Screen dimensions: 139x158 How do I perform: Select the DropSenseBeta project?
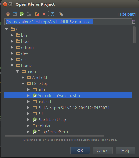tap(52, 132)
